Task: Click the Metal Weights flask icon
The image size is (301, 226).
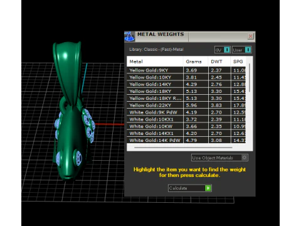Action: 129,36
